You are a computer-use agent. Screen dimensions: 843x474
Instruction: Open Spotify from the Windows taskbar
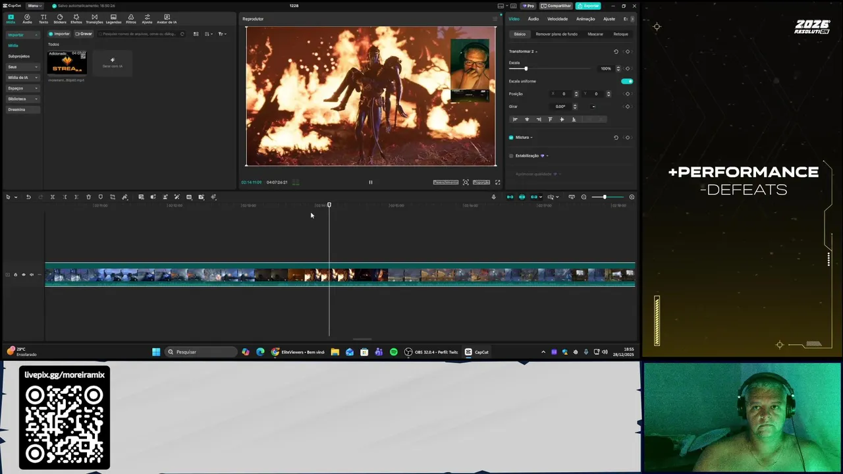coord(394,352)
